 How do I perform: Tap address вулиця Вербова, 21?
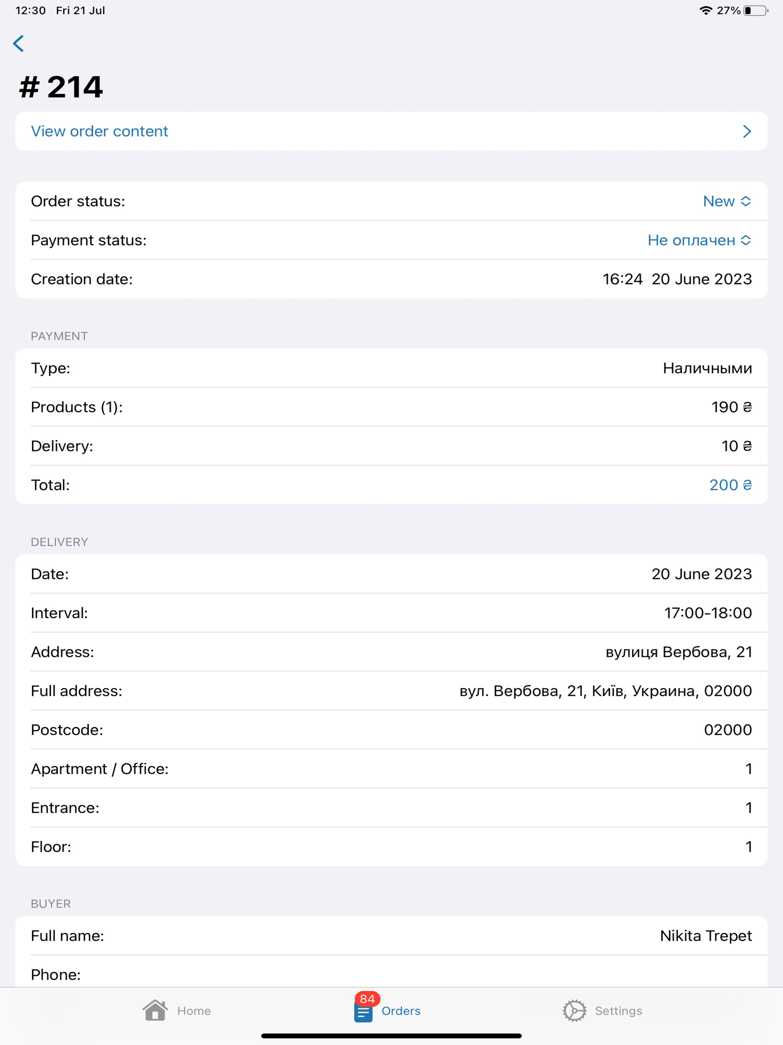679,652
